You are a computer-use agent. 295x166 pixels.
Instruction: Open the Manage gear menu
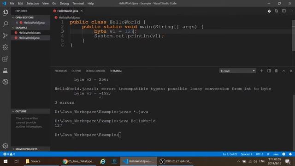click(5, 146)
